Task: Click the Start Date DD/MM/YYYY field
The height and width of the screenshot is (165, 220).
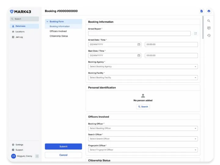Action: pos(115,55)
